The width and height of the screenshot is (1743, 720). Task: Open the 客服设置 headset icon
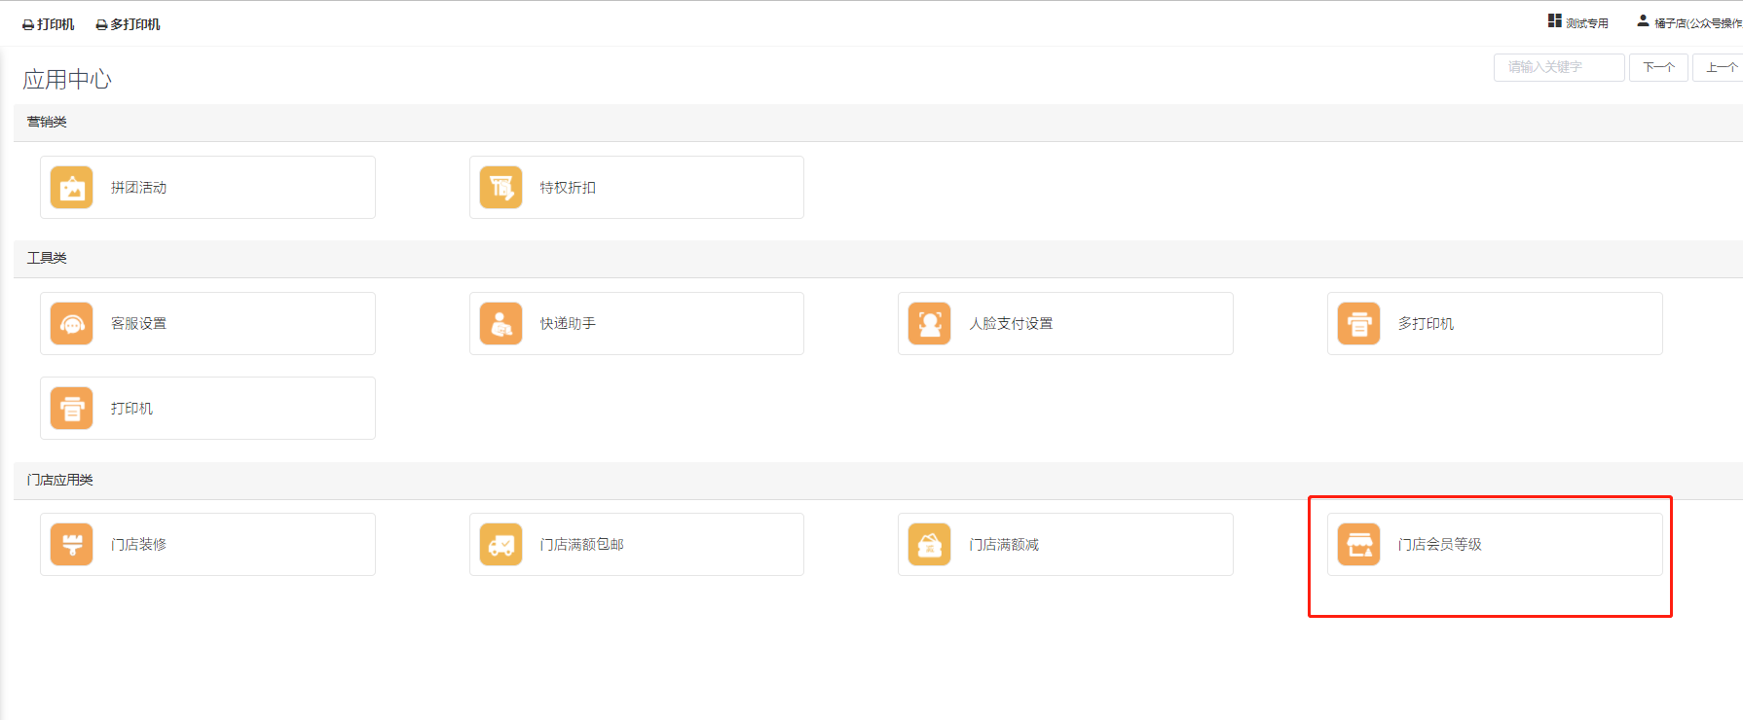pyautogui.click(x=72, y=324)
